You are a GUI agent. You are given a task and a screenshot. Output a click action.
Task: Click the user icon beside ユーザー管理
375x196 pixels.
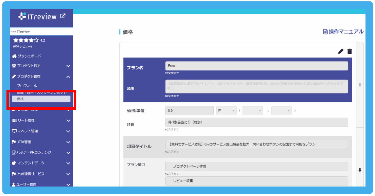pyautogui.click(x=14, y=184)
